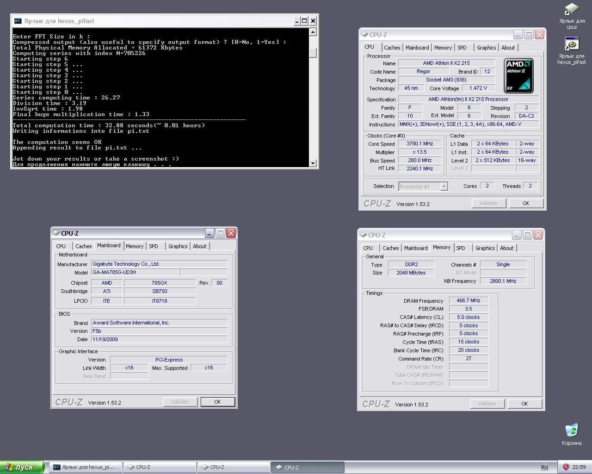
Task: Click console scrollbar down arrow
Action: [313, 163]
